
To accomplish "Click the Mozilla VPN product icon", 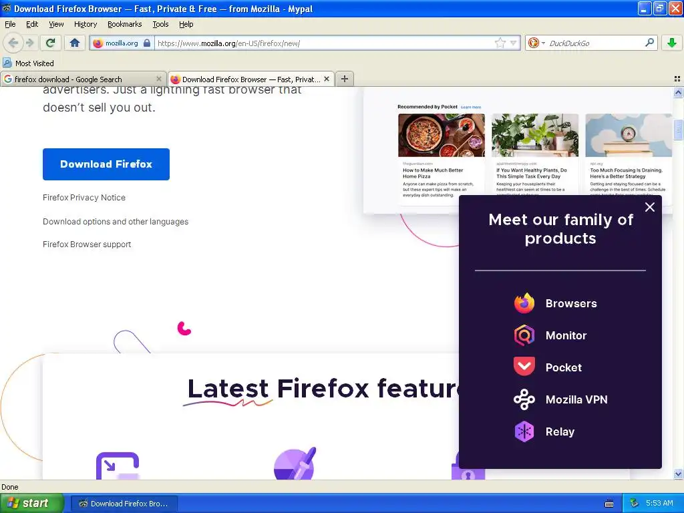I will [524, 399].
